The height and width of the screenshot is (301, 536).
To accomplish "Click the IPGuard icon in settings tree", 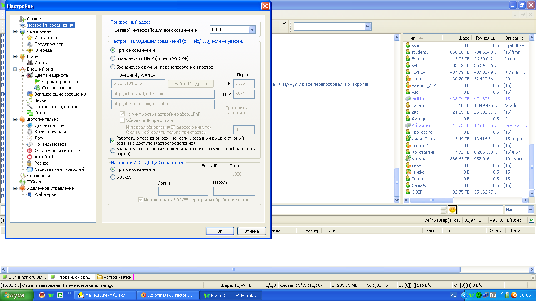I will [x=22, y=182].
